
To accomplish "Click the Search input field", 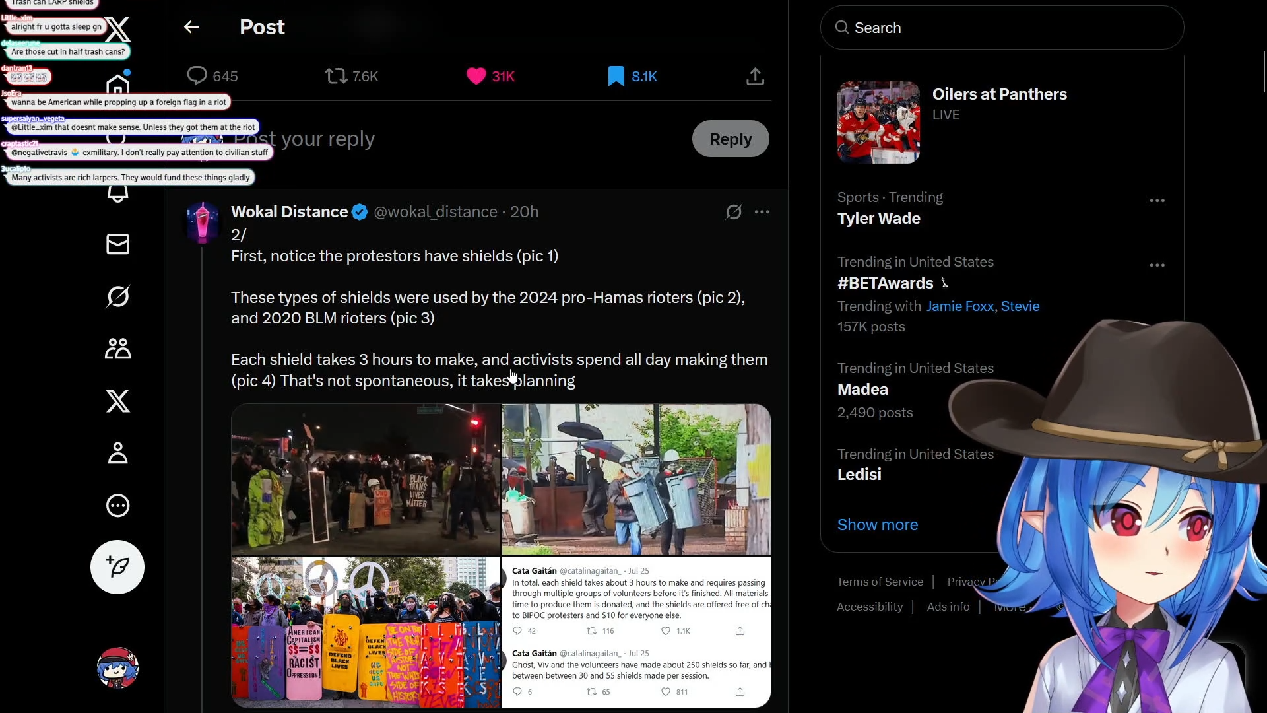I will tap(1002, 28).
